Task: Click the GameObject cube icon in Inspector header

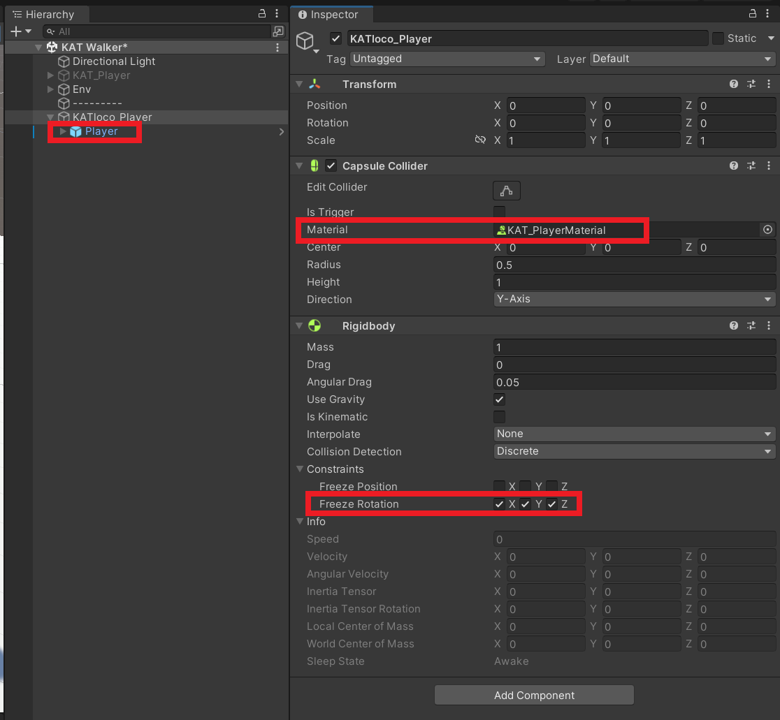Action: [305, 41]
